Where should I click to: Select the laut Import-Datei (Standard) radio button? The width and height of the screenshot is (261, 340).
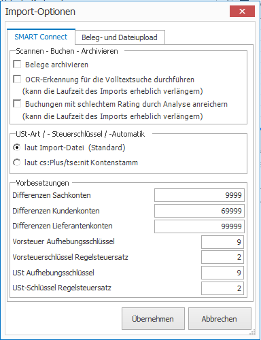coord(17,148)
